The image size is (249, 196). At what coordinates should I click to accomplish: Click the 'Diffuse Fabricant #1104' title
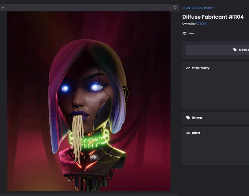tap(213, 17)
